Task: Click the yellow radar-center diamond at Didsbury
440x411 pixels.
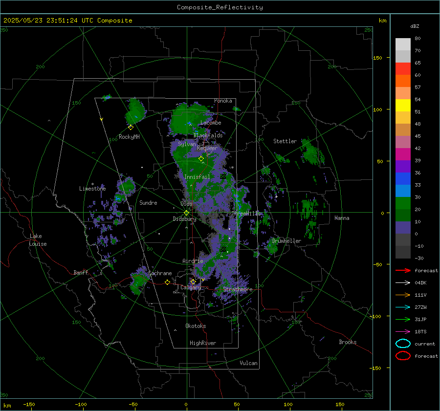Action: click(186, 213)
